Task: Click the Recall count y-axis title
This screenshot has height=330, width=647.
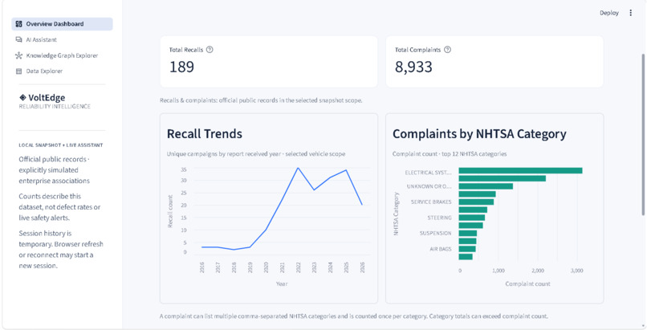Action: click(170, 211)
